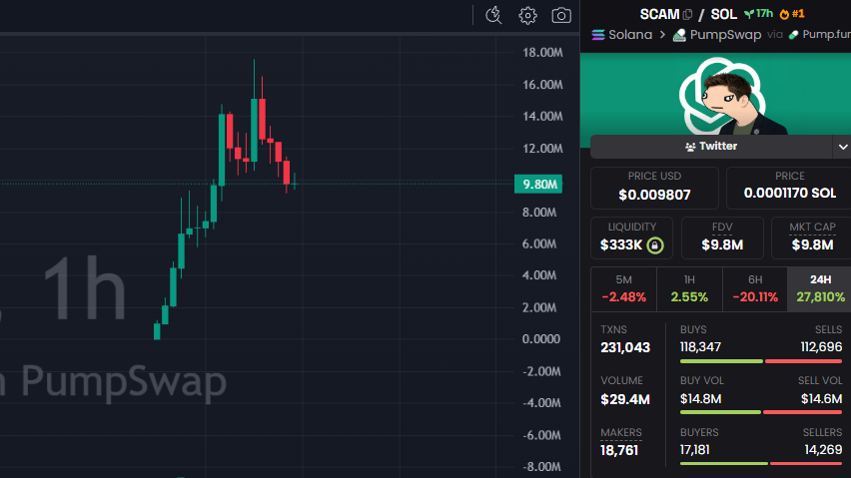This screenshot has height=478, width=851.
Task: Click the FDV $9.8M box
Action: coord(722,238)
